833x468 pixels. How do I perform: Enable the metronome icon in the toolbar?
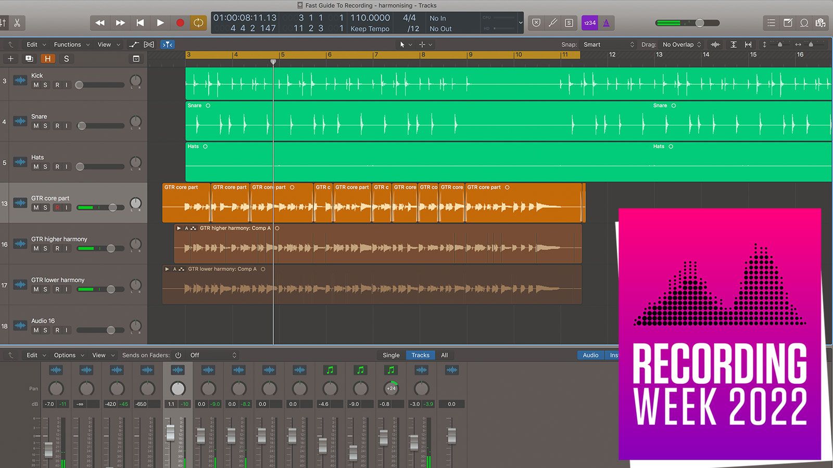coord(606,22)
